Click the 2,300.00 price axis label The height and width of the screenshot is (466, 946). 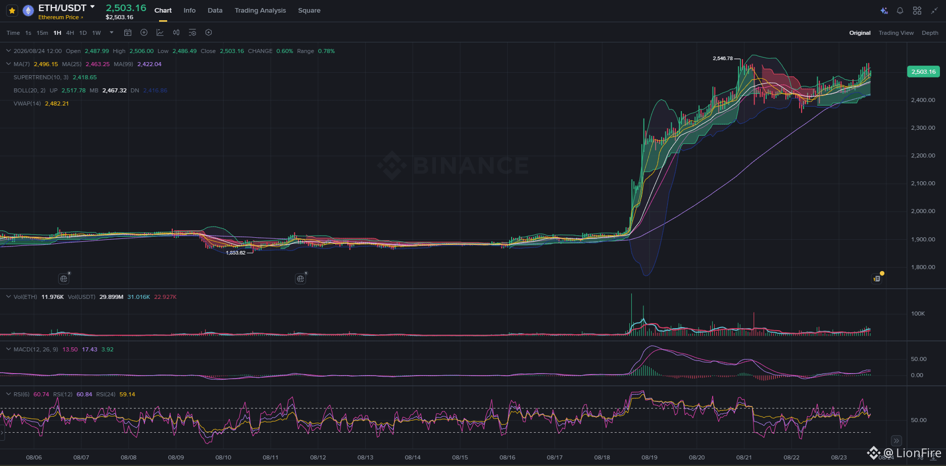point(923,128)
